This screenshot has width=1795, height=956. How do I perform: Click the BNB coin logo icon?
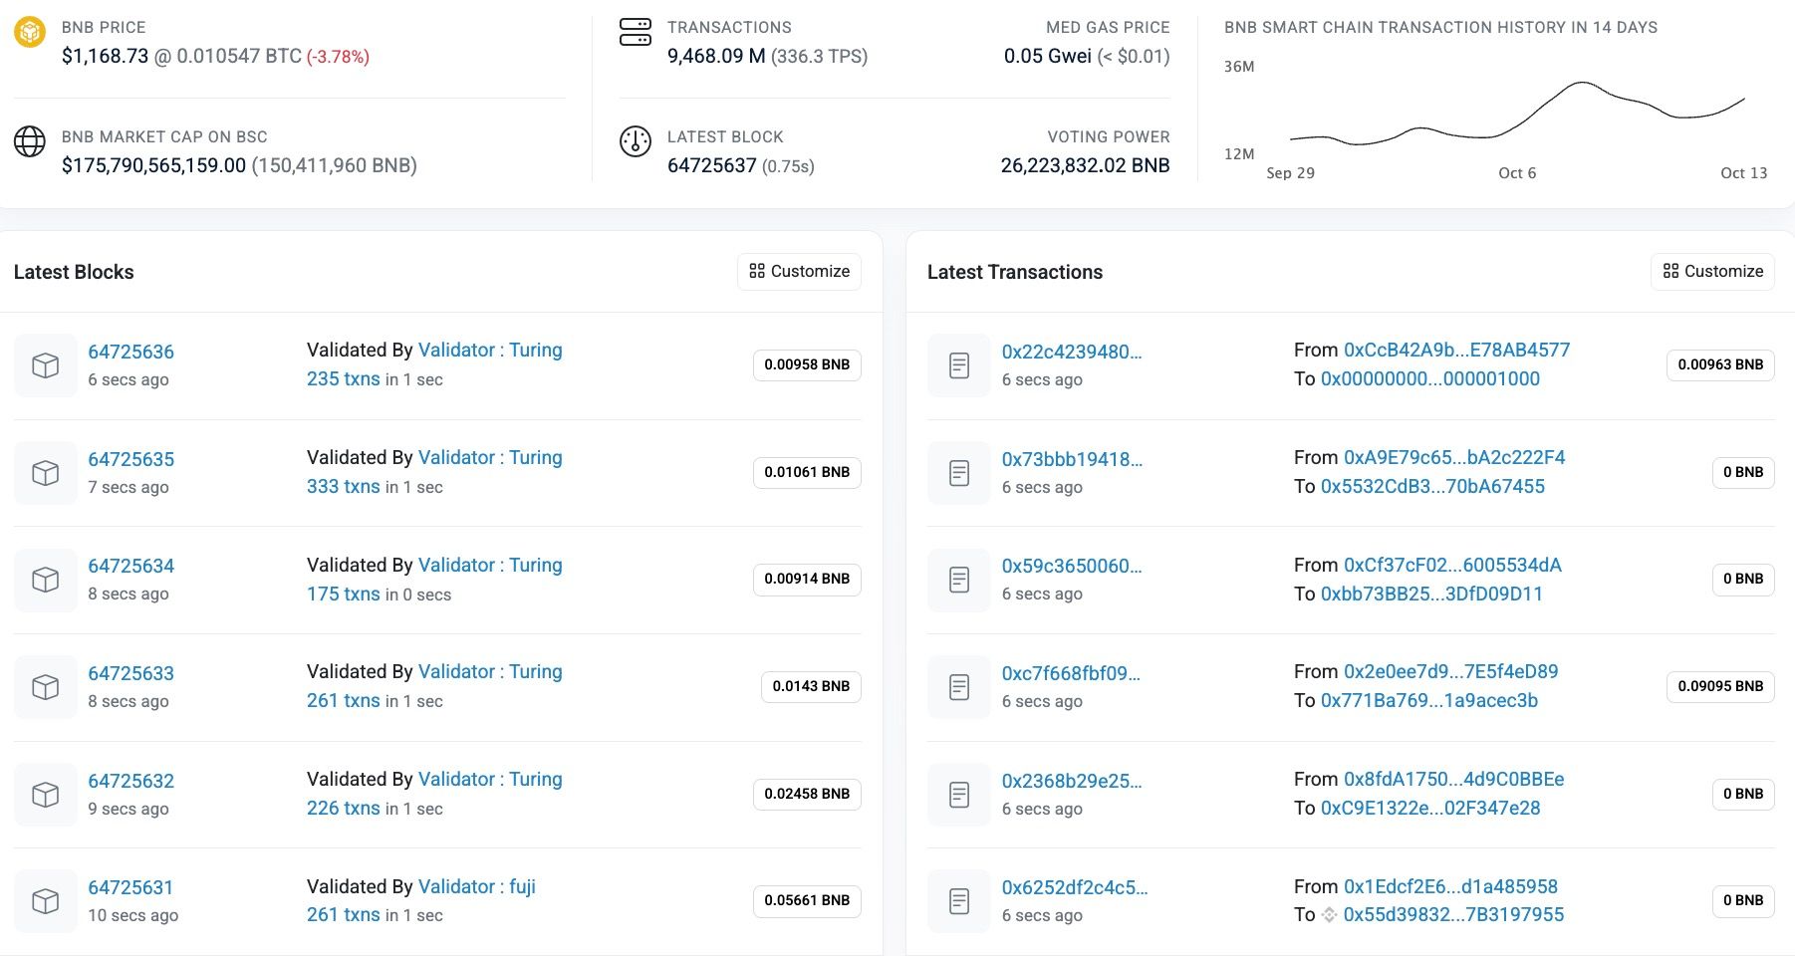pyautogui.click(x=30, y=32)
